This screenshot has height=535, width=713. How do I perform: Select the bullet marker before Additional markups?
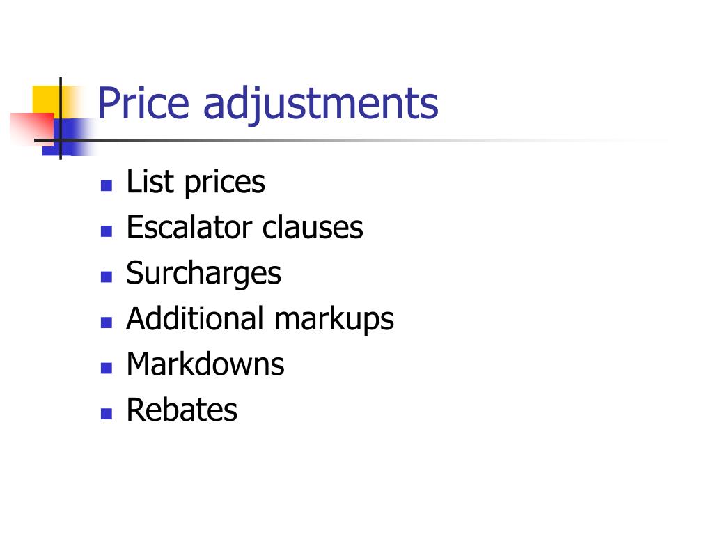(x=107, y=323)
